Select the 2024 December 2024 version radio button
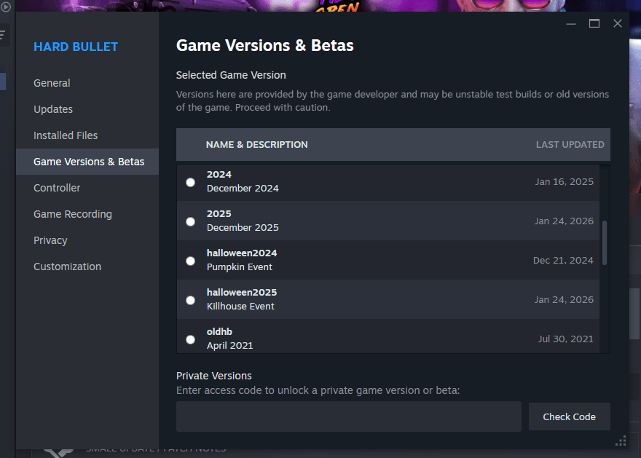 (191, 182)
